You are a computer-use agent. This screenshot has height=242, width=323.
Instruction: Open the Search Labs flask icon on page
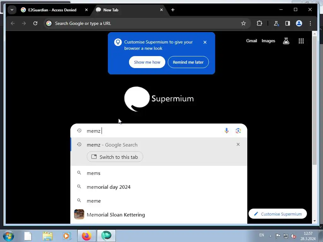(286, 41)
